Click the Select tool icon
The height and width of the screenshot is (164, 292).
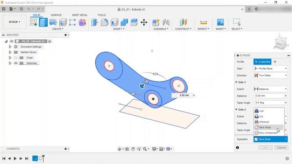click(237, 22)
